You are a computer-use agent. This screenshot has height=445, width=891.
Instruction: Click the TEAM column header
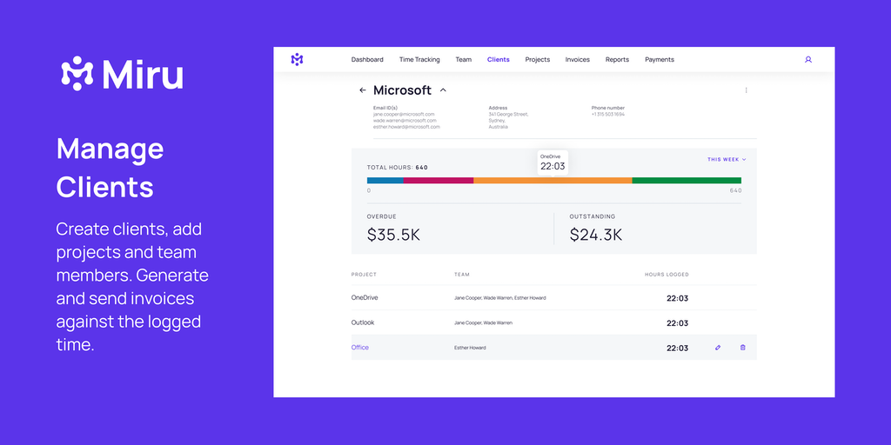click(x=461, y=275)
